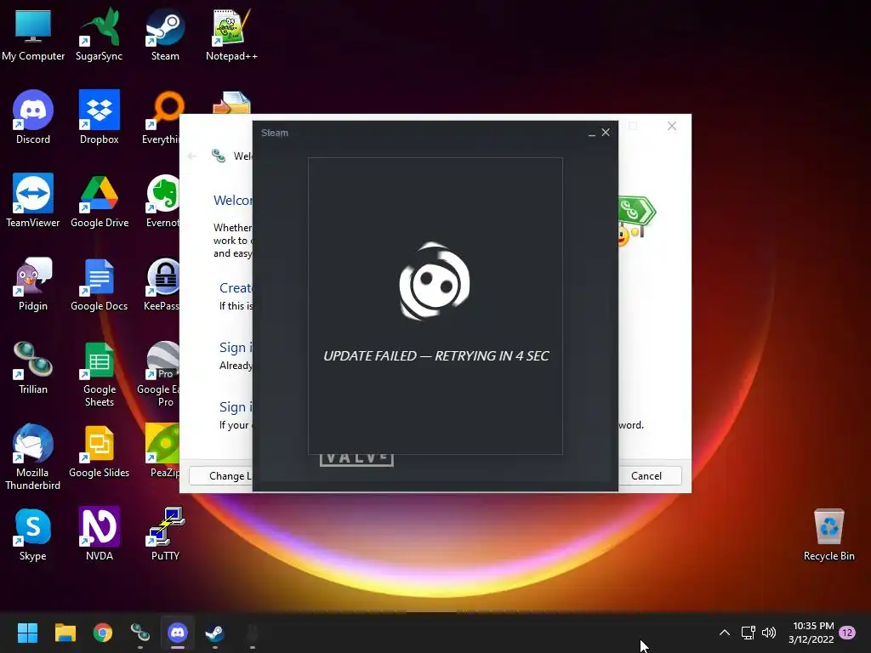Open network status tray icon
This screenshot has width=871, height=653.
click(x=749, y=633)
